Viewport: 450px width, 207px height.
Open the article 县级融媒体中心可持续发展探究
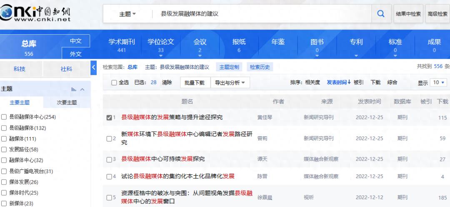(163, 159)
